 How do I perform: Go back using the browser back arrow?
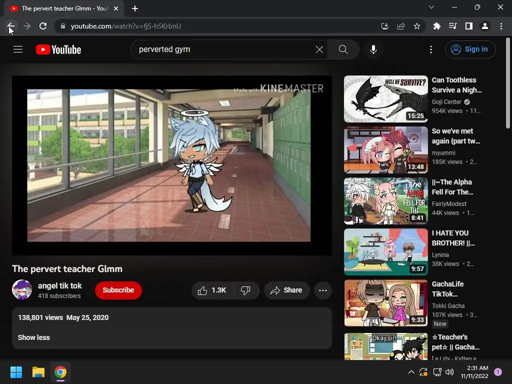coord(11,26)
